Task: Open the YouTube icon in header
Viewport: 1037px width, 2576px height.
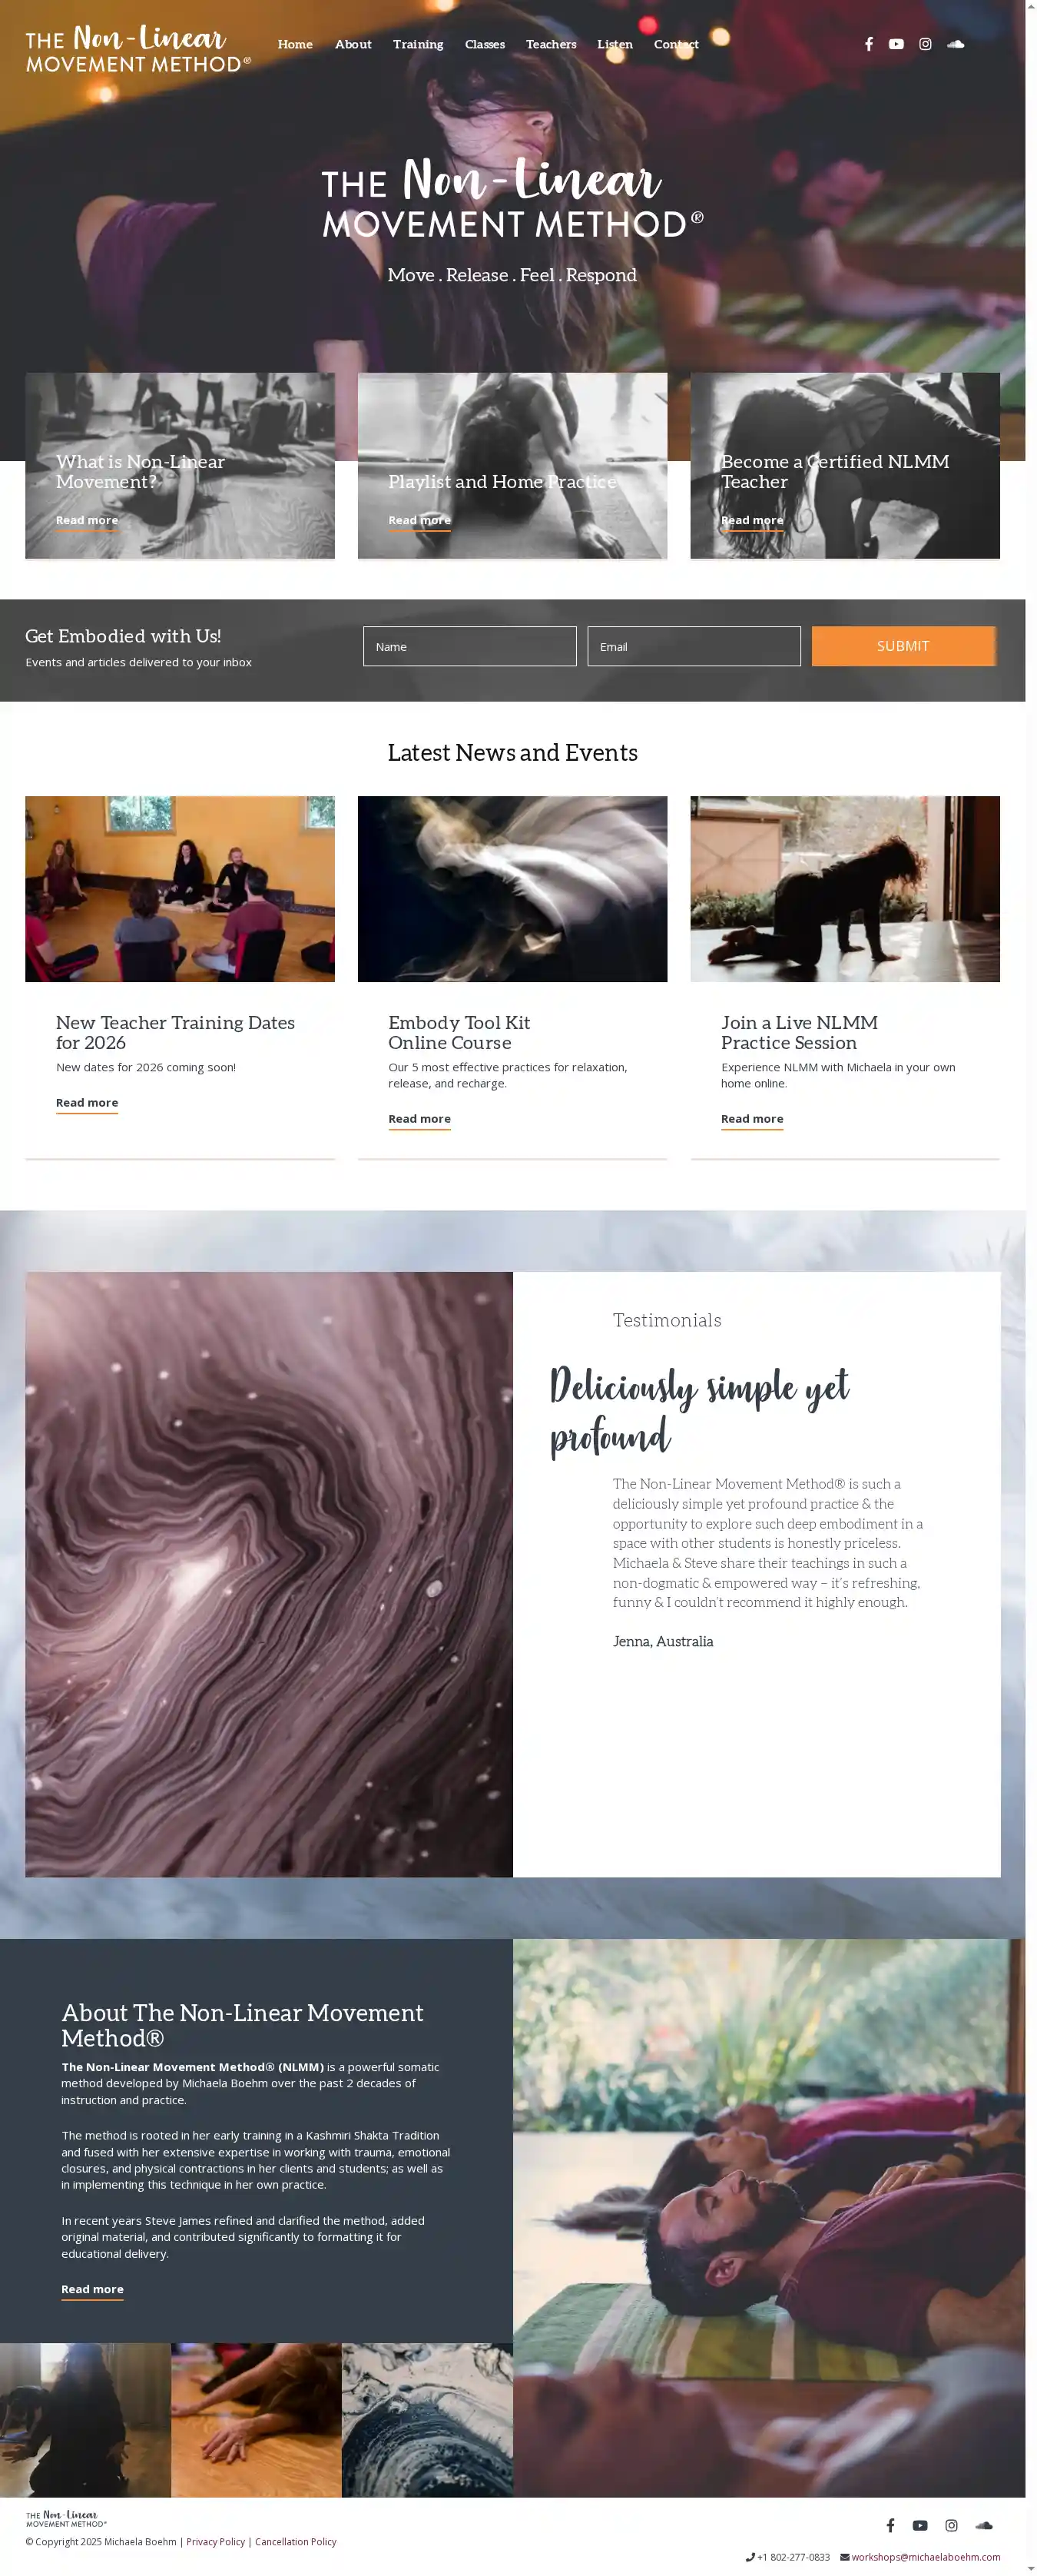Action: point(896,44)
